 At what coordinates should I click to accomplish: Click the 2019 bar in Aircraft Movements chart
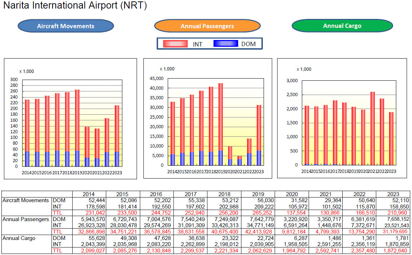[77, 128]
